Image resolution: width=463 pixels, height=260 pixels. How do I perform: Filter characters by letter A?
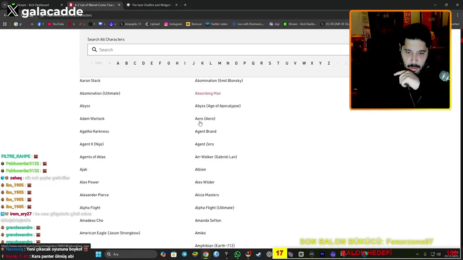click(118, 63)
